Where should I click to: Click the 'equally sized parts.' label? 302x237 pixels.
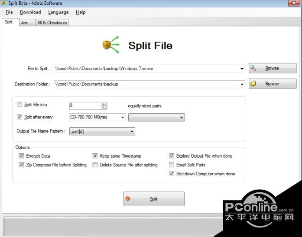145,106
